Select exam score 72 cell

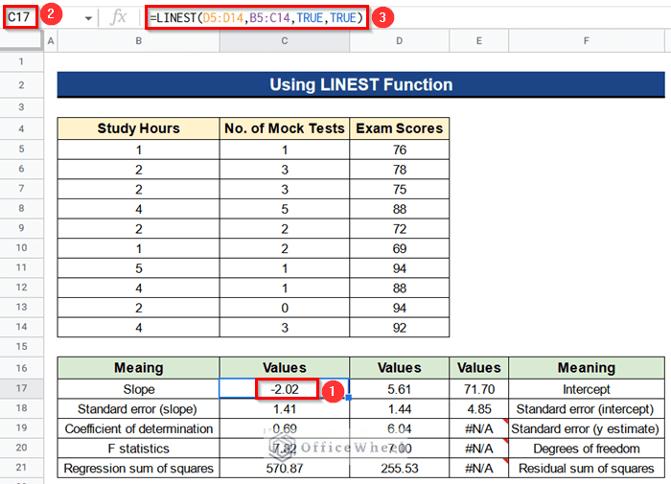[400, 228]
